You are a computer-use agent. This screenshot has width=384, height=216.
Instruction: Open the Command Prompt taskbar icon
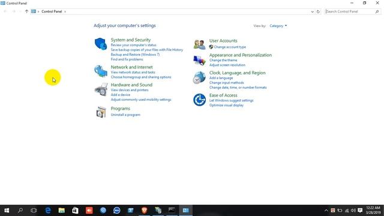click(x=172, y=211)
